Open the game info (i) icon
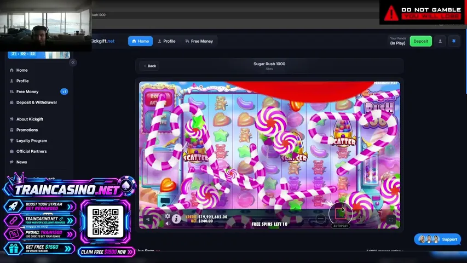467x263 pixels. 176,219
